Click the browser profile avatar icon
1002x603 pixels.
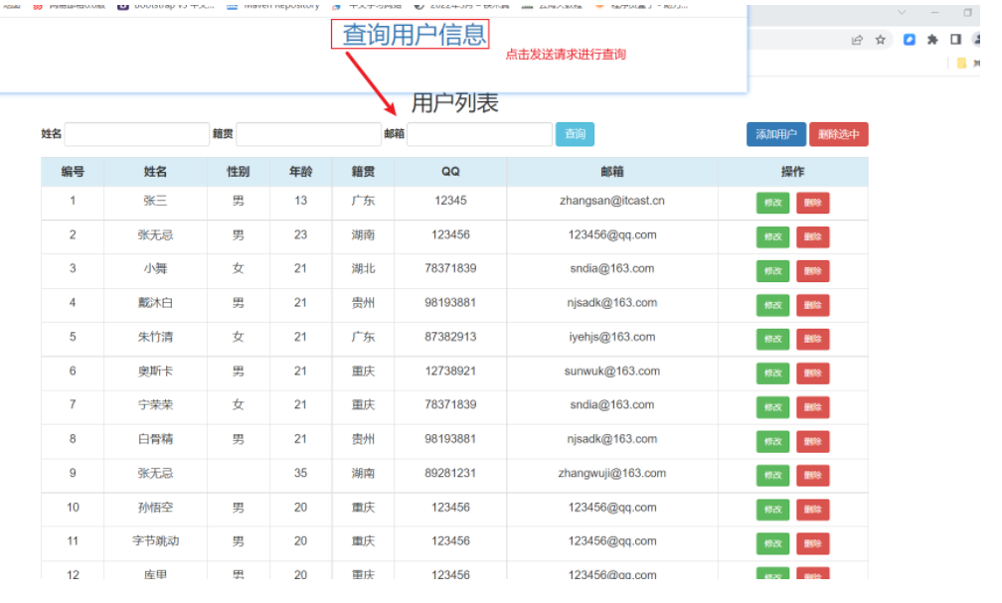coord(977,40)
